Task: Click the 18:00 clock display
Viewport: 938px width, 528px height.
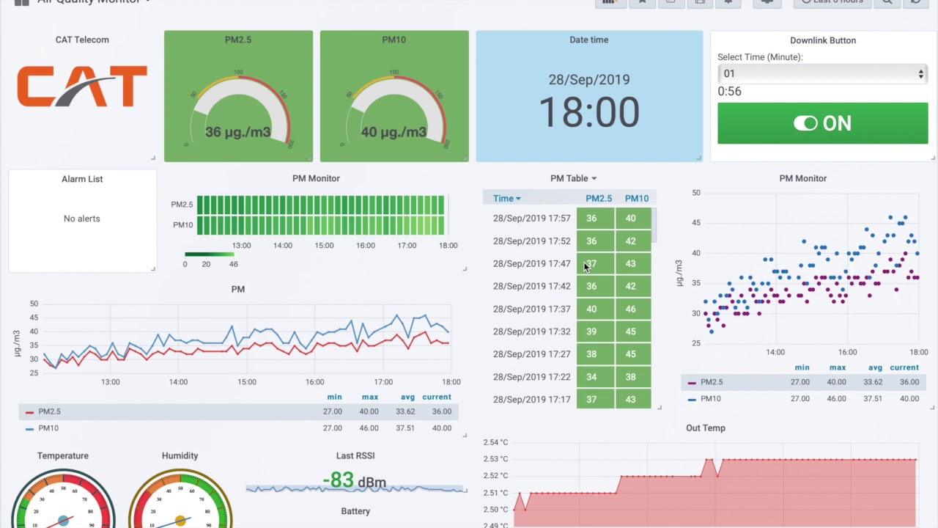Action: [589, 112]
